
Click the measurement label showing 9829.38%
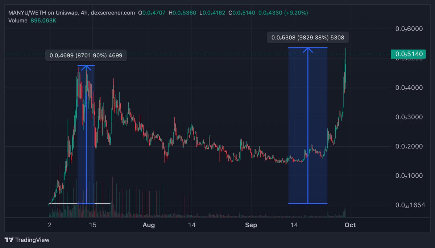click(308, 37)
